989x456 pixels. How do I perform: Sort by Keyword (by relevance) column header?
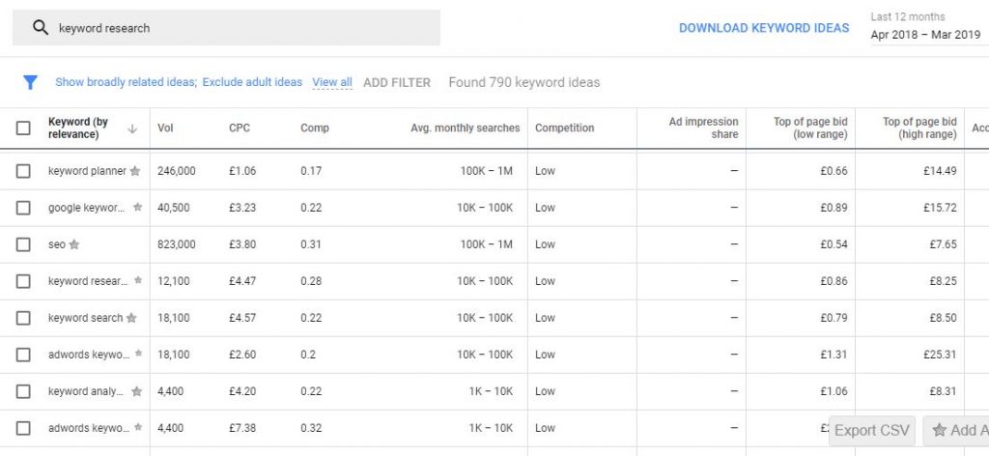click(x=78, y=128)
